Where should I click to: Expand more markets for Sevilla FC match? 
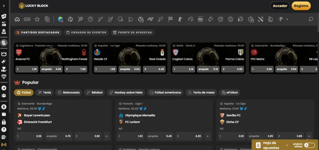pyautogui.click(x=309, y=136)
